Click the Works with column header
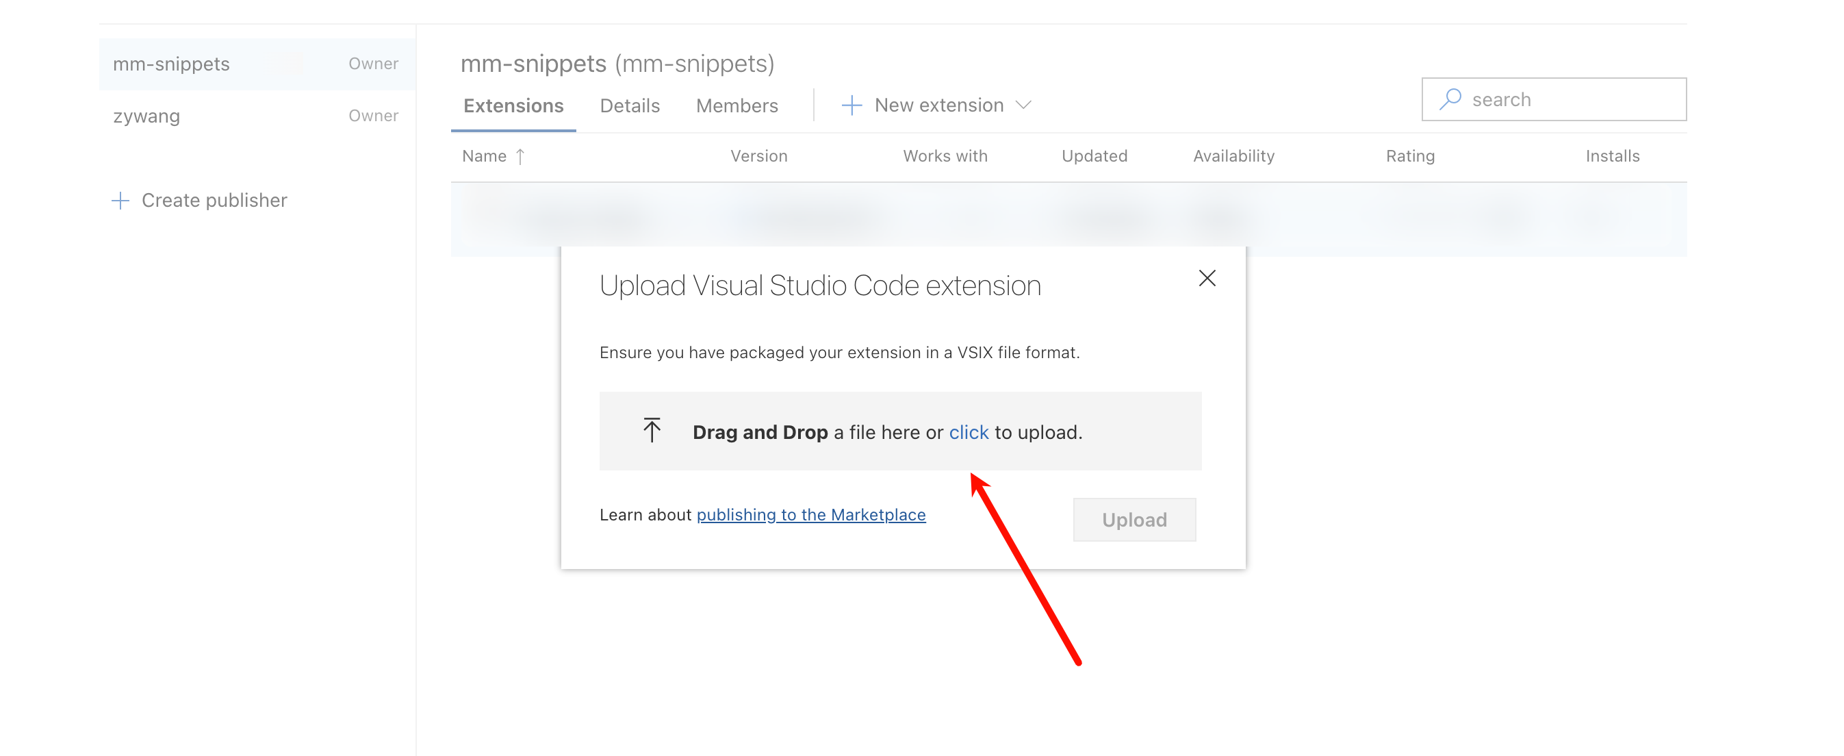The width and height of the screenshot is (1844, 756). 945,156
